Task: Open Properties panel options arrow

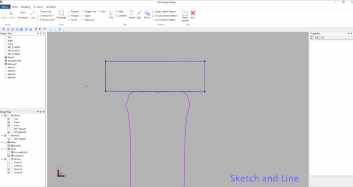Action: [348, 34]
